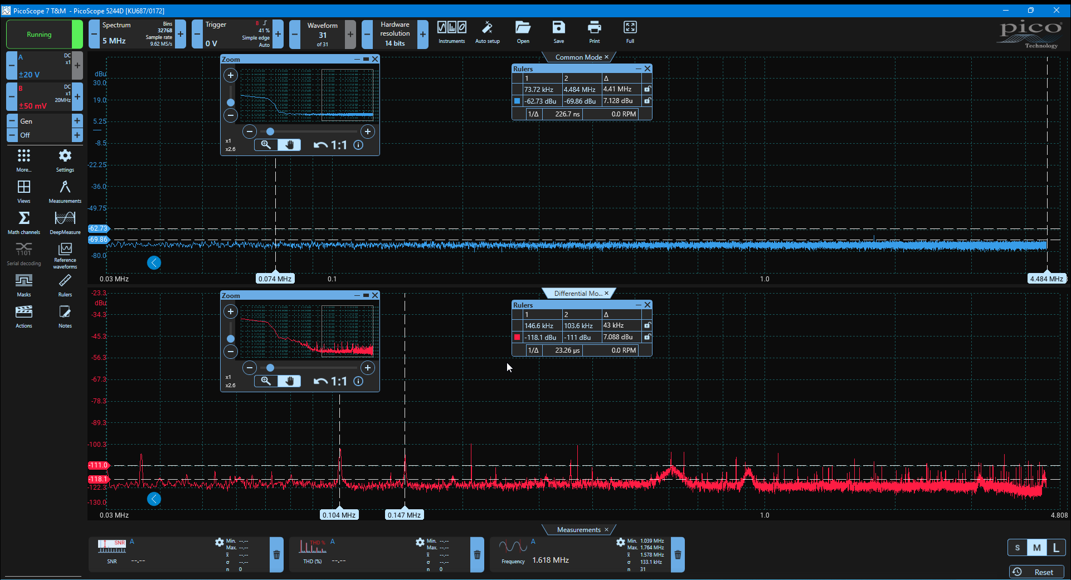This screenshot has width=1071, height=580.
Task: Select magnifier tool in lower Zoom window
Action: pyautogui.click(x=266, y=381)
